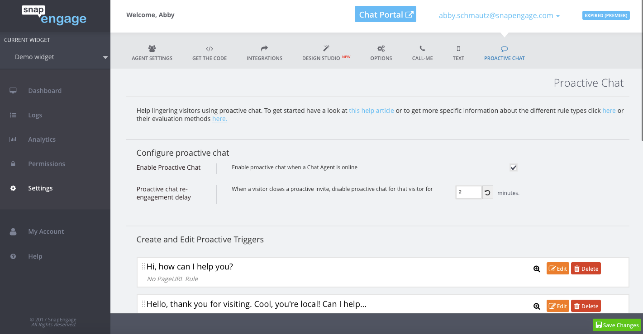This screenshot has height=334, width=643.
Task: Select Analytics in the sidebar menu
Action: click(42, 139)
